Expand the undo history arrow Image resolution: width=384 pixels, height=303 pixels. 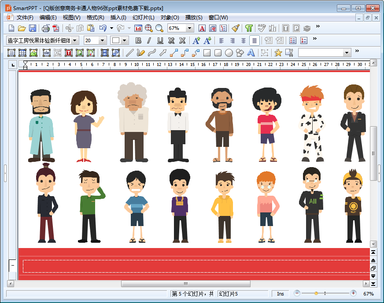pos(111,29)
